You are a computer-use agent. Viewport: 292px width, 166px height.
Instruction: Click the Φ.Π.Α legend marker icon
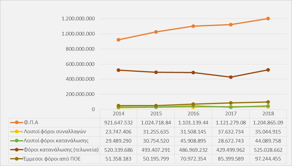click(x=17, y=123)
